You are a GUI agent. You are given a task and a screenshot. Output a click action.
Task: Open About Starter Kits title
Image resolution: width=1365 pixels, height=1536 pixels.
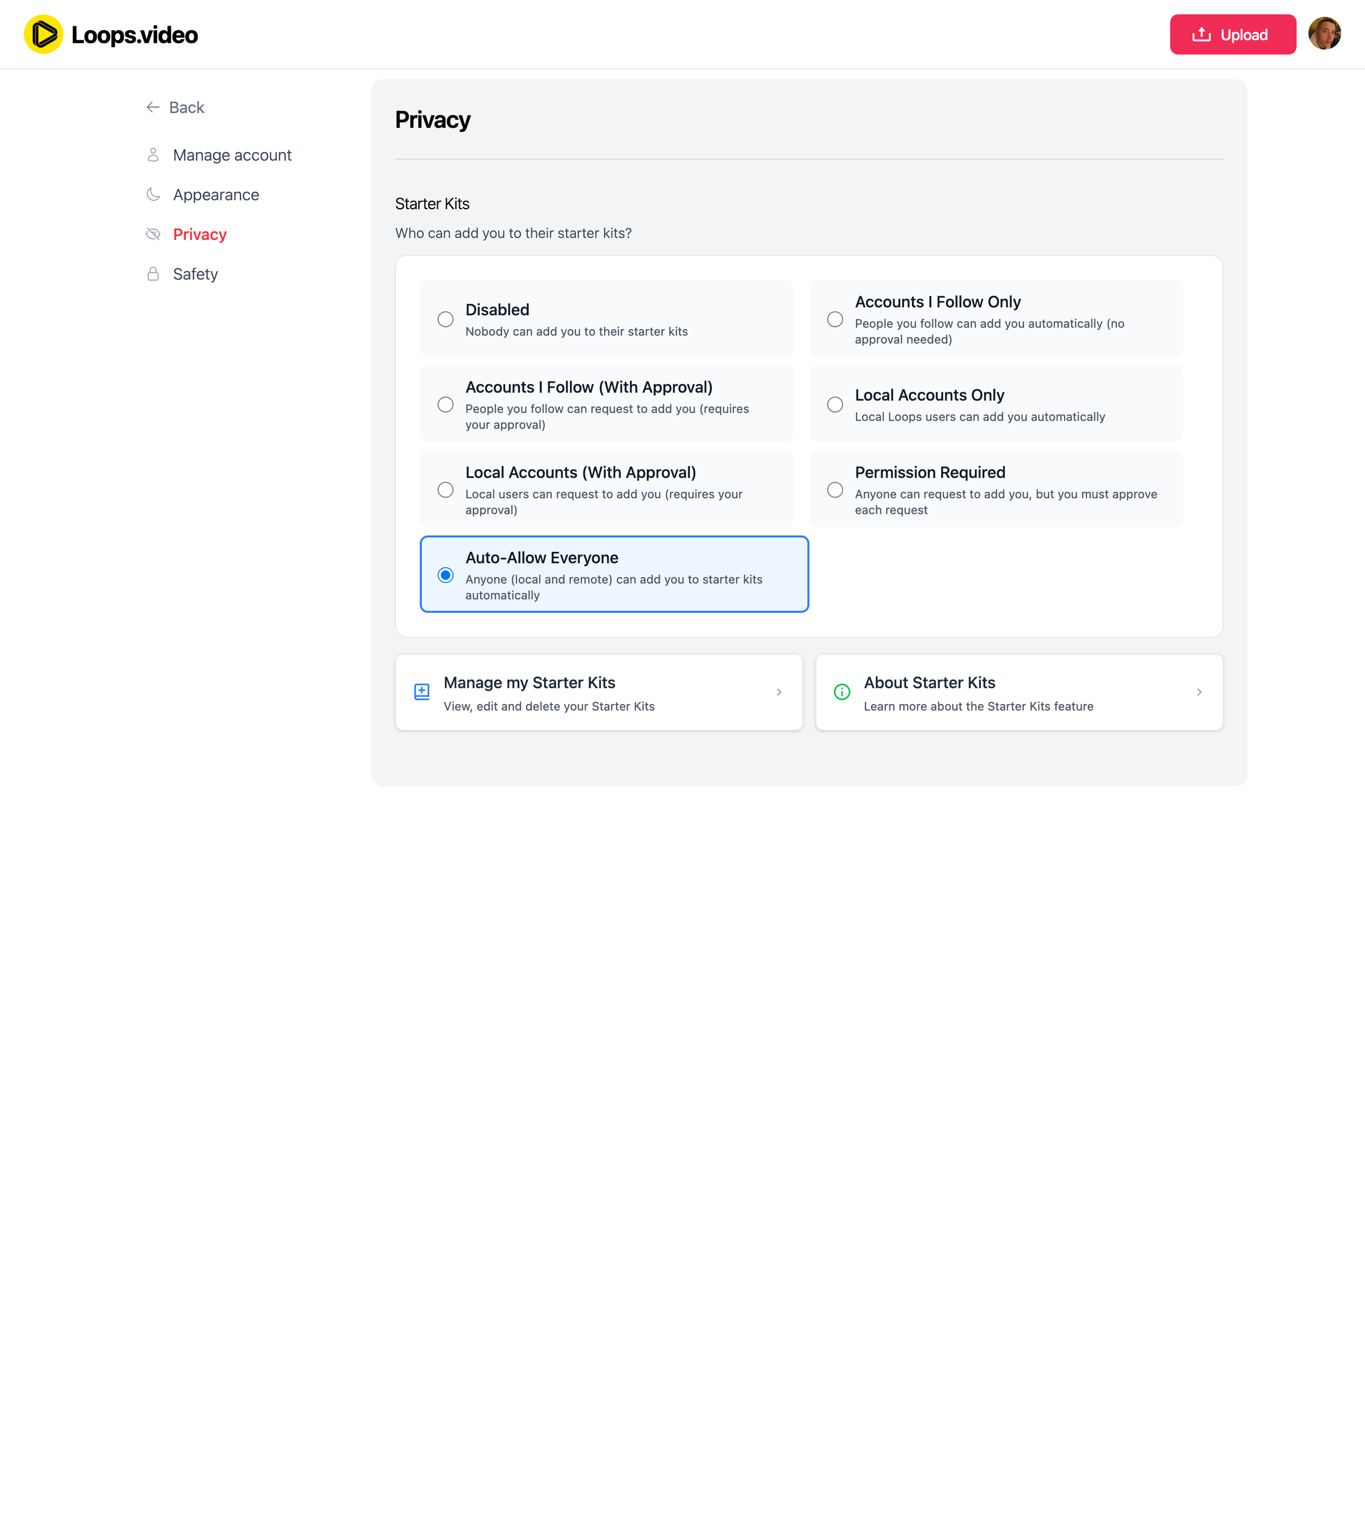(929, 682)
